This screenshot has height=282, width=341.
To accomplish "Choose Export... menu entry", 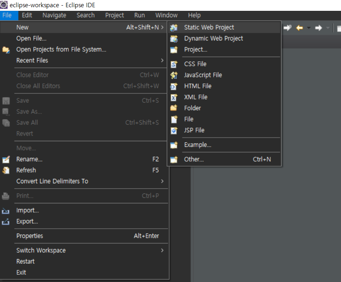I will click(84, 221).
